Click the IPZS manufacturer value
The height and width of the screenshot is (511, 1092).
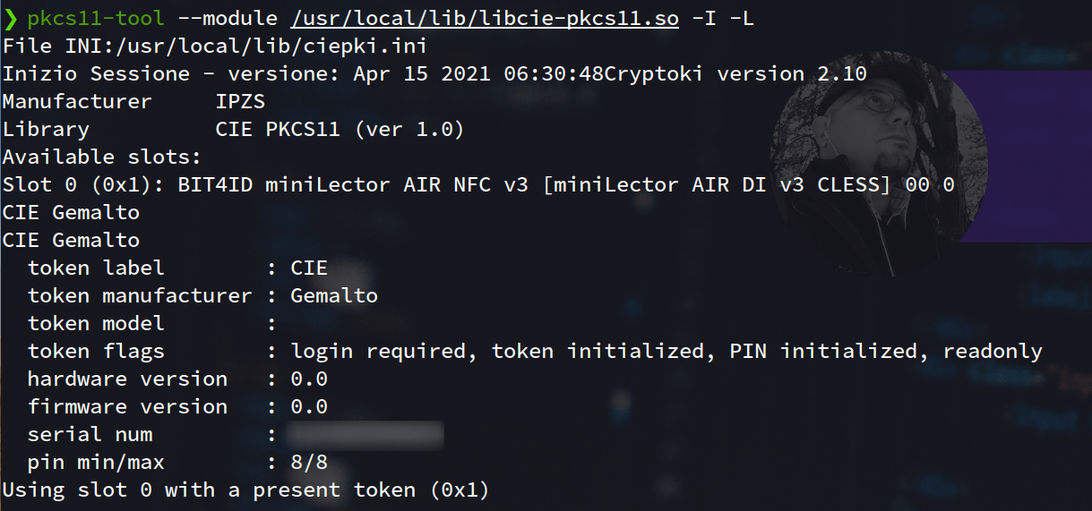(x=240, y=101)
